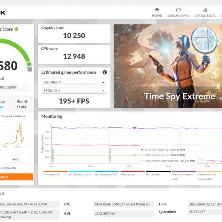
Task: Click the GPU Clock Frequency tooltip entry
Action: (x=163, y=155)
